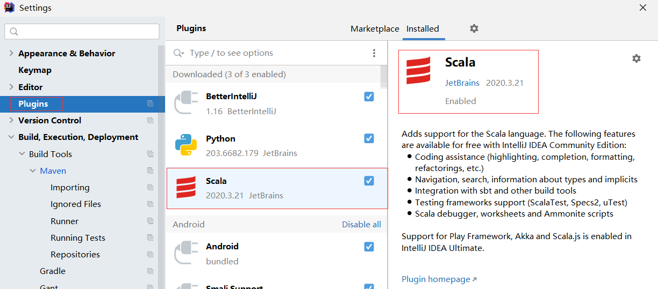Viewport: 658px width, 289px height.
Task: Switch to the Installed tab
Action: [x=423, y=29]
